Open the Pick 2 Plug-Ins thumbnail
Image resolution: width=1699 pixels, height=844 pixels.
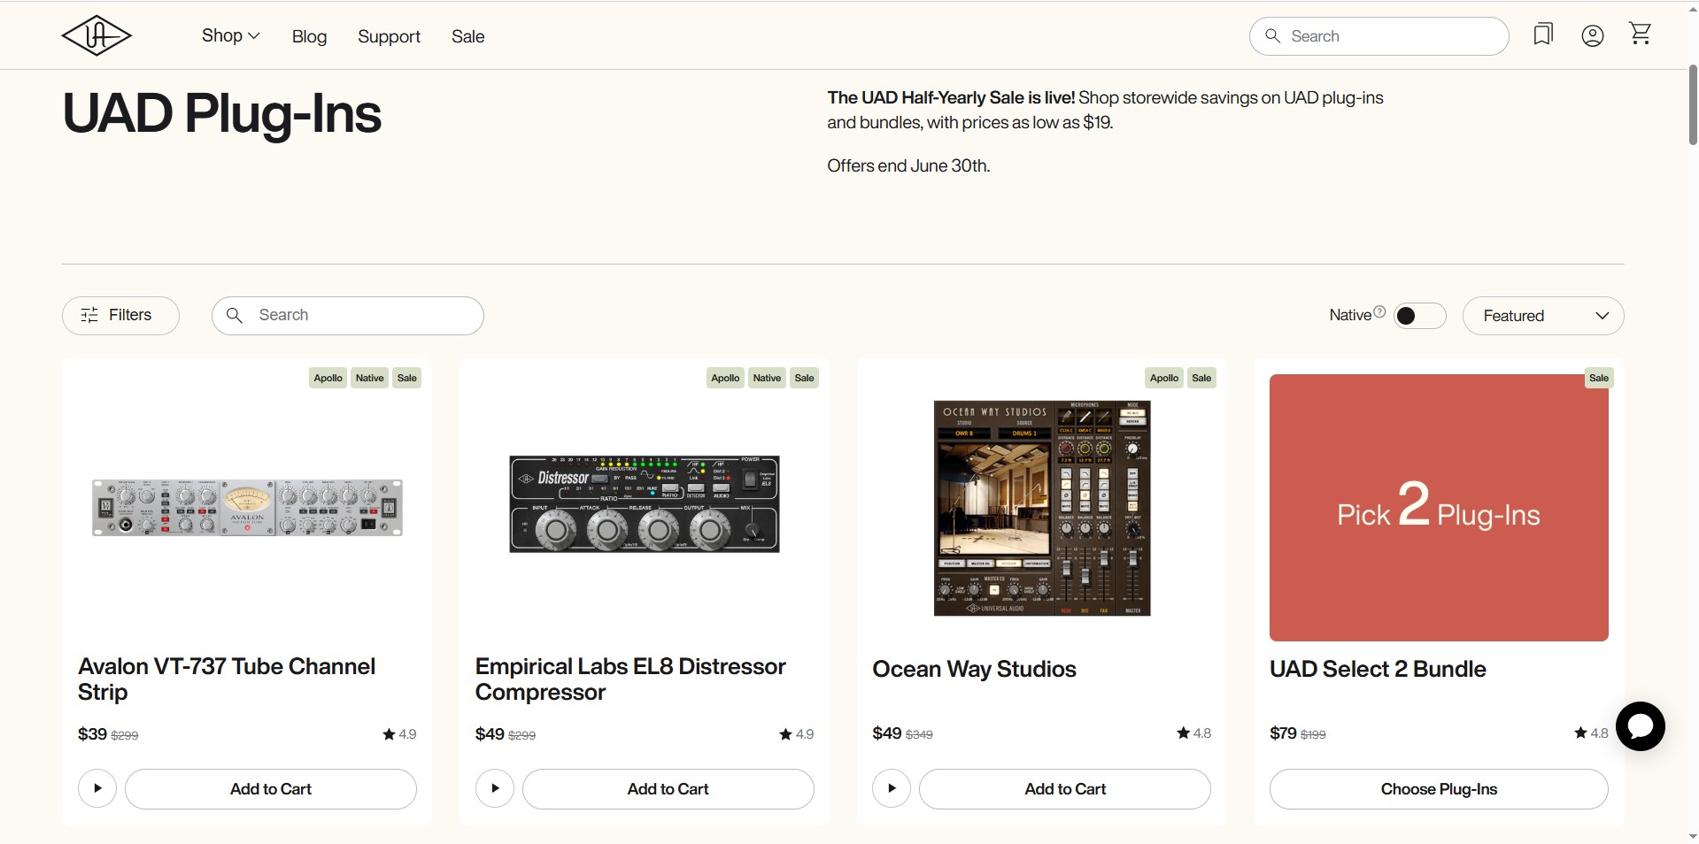click(x=1438, y=508)
